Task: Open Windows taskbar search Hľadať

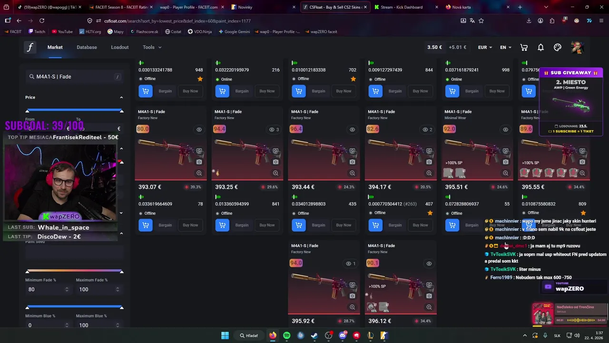Action: point(249,335)
